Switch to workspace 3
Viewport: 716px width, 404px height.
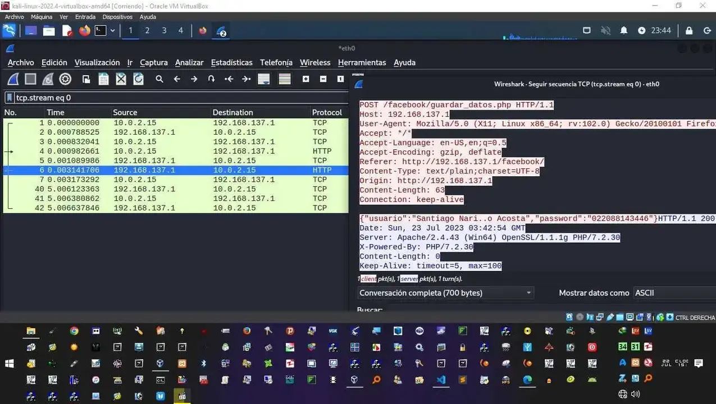(164, 30)
